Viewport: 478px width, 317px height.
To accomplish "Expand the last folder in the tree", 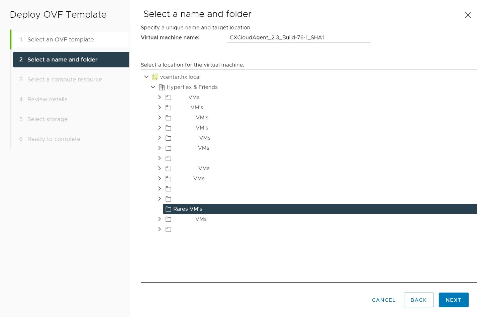I will pyautogui.click(x=160, y=229).
